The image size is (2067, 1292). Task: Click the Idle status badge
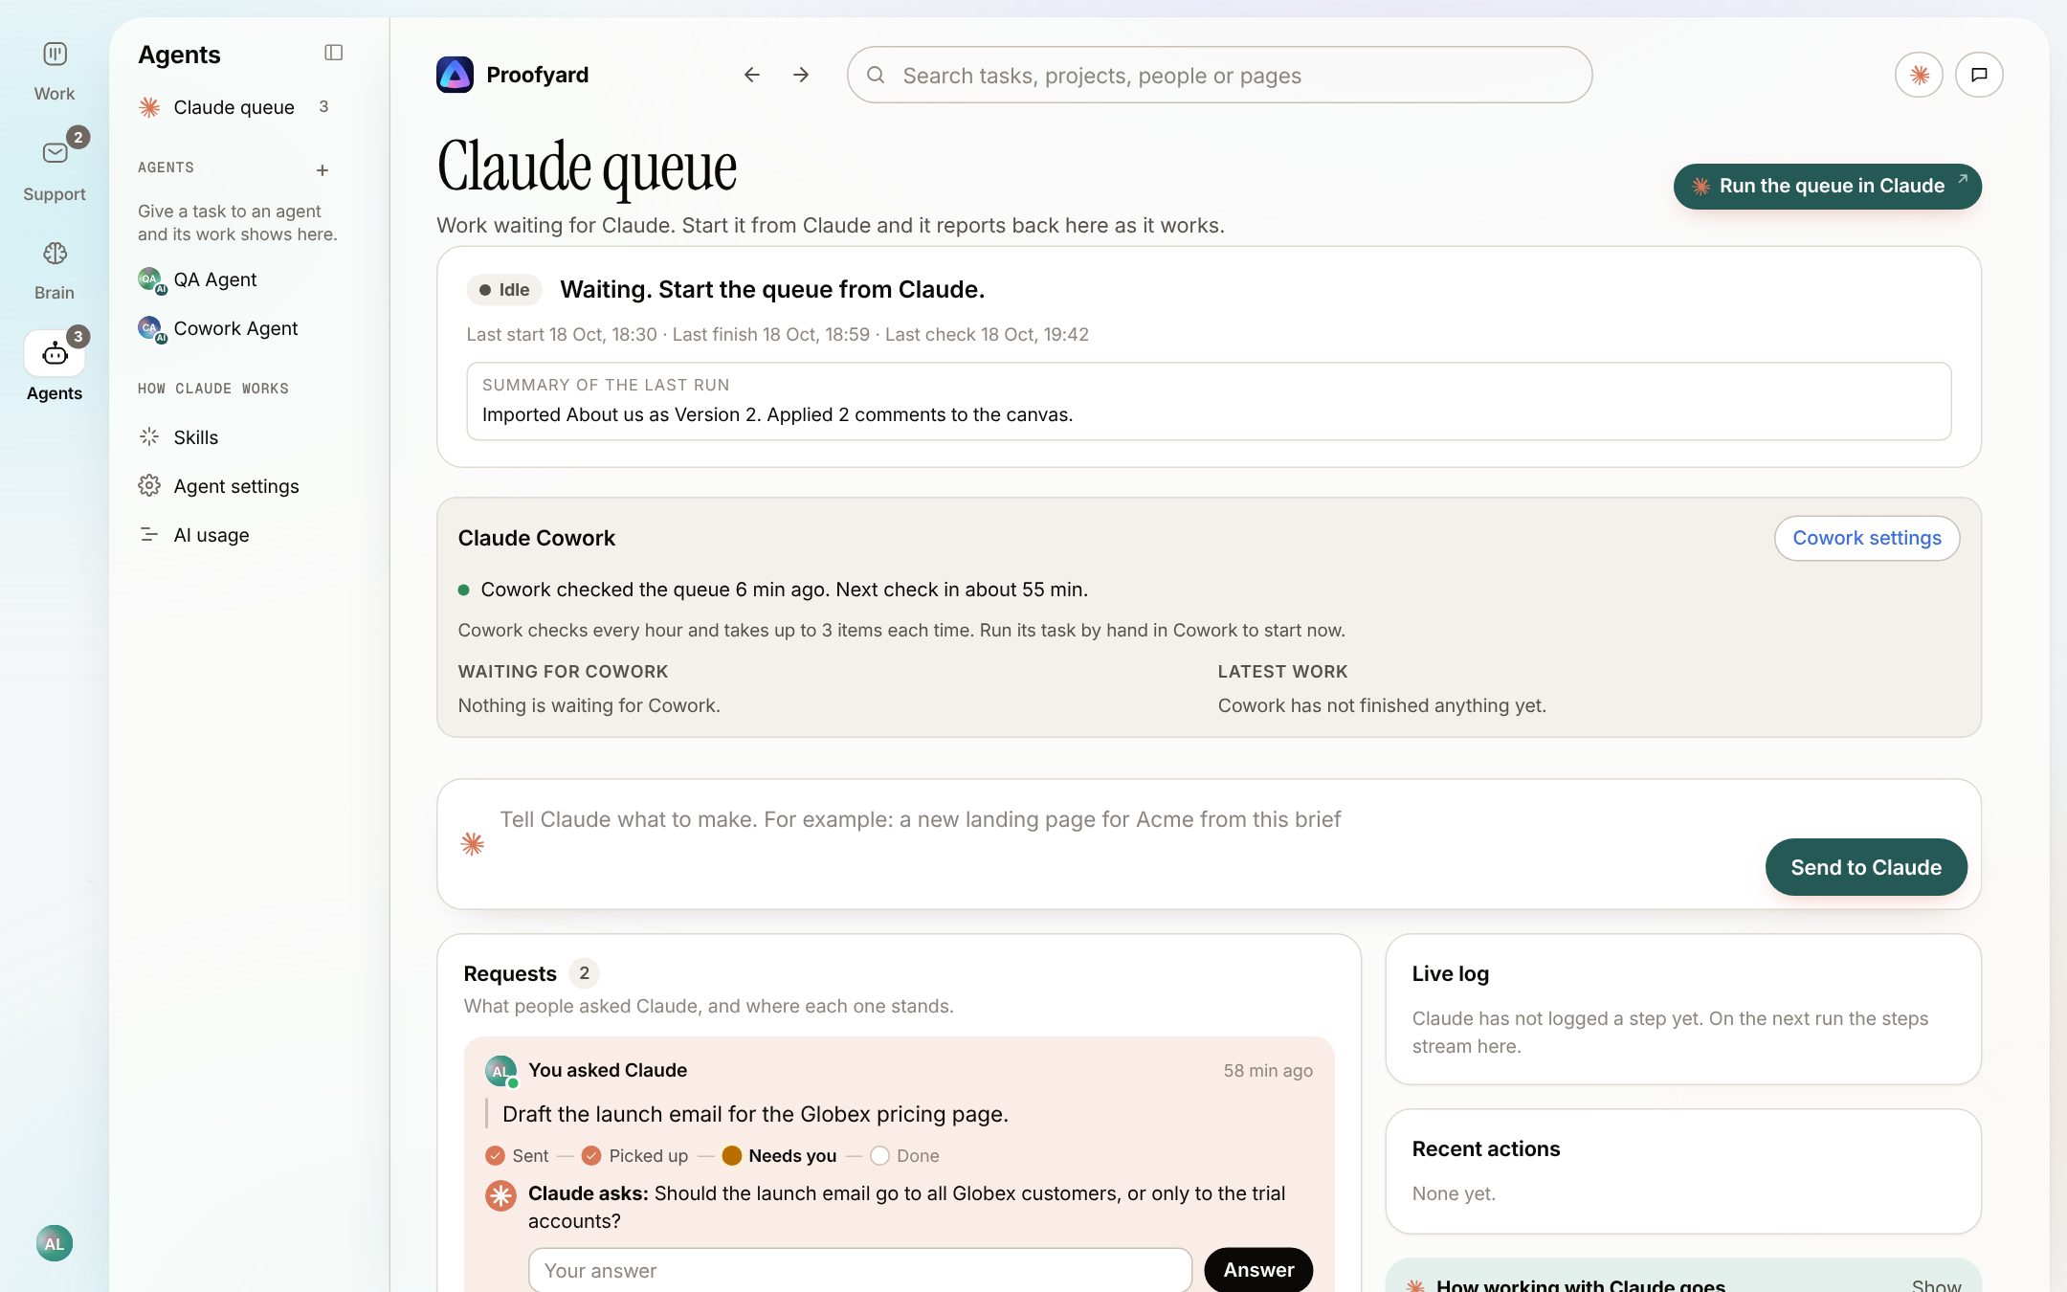click(x=504, y=290)
